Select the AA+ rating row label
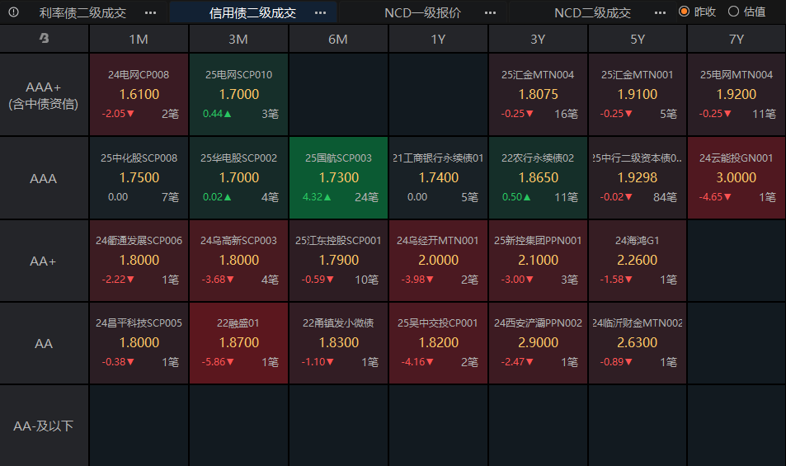Viewport: 786px width, 466px height. pyautogui.click(x=44, y=261)
